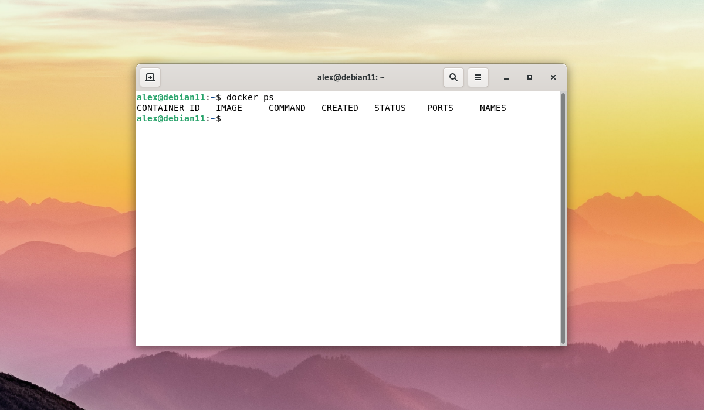Click the CREATED column header
704x410 pixels.
pos(340,108)
